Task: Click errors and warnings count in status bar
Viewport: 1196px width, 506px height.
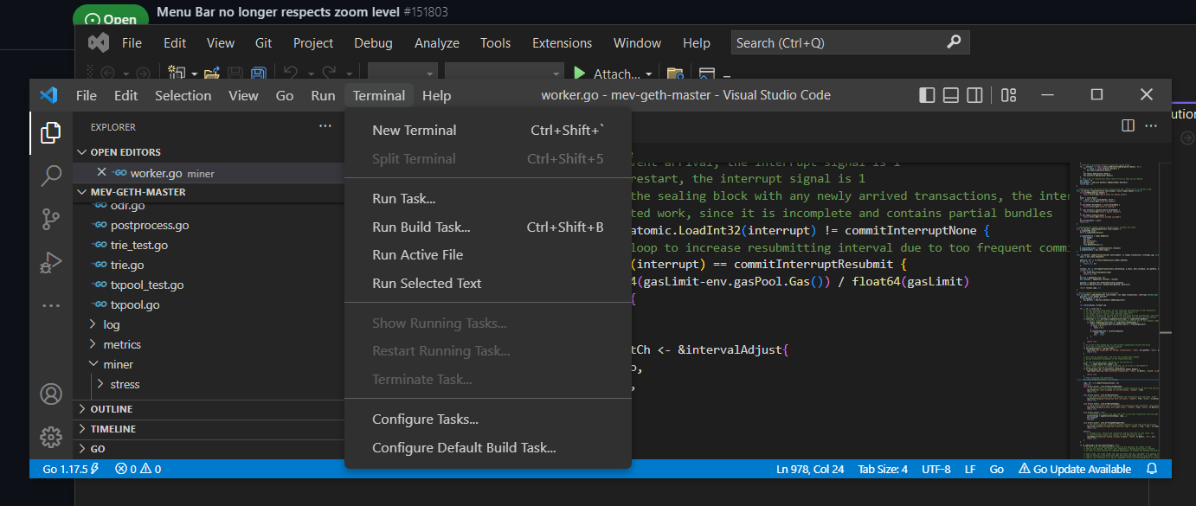Action: pos(138,469)
